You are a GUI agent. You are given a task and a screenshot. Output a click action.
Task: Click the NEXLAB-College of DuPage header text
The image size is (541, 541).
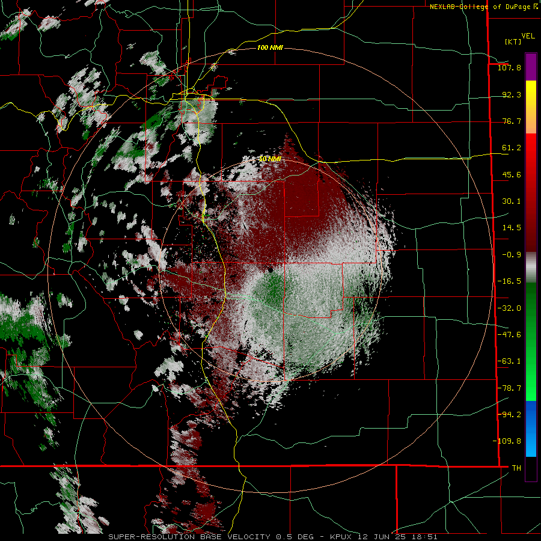[x=483, y=7]
